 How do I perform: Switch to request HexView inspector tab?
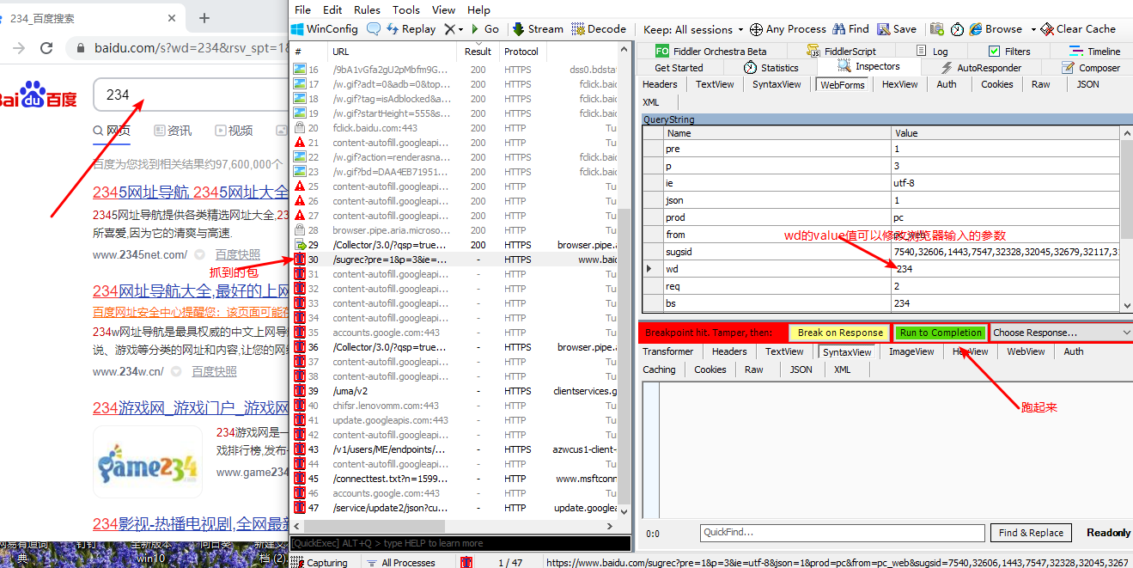pyautogui.click(x=899, y=84)
